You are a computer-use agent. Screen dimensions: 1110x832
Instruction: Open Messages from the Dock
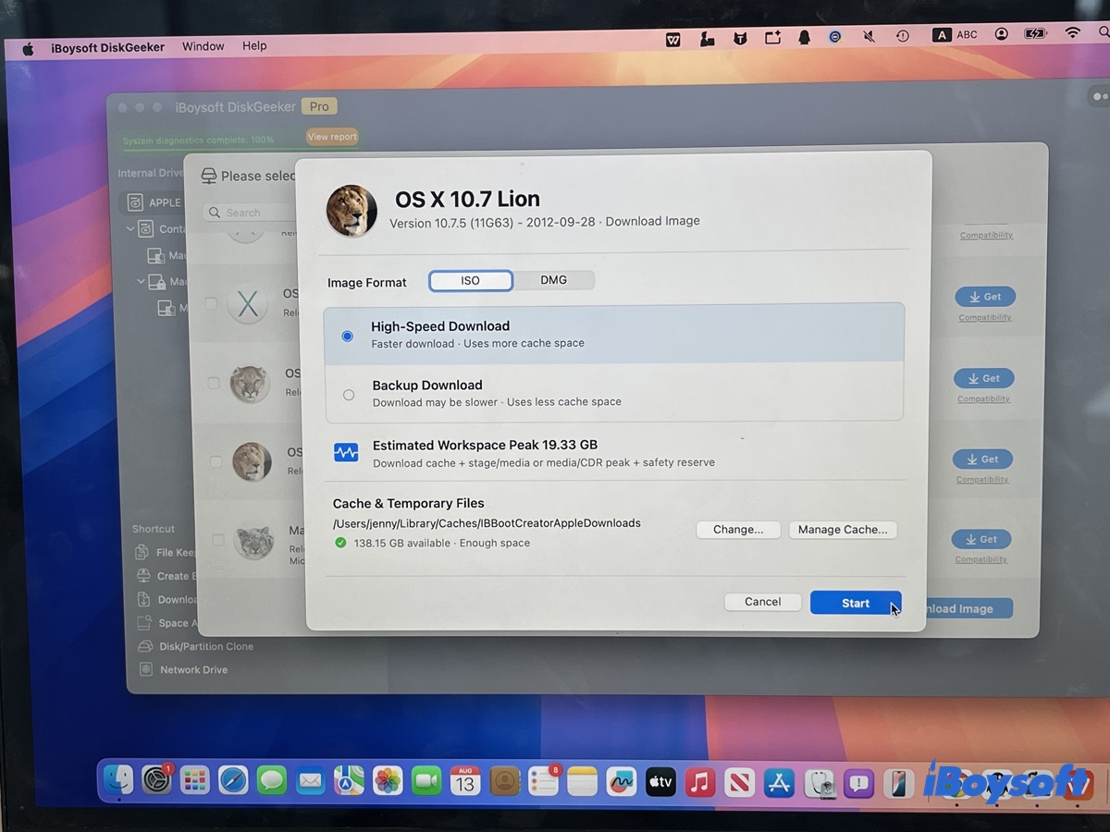pyautogui.click(x=271, y=781)
